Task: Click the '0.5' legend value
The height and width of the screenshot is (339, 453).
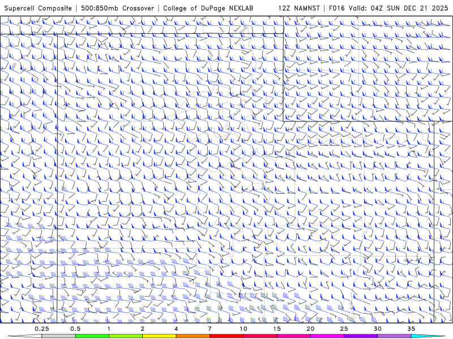Action: (75, 329)
